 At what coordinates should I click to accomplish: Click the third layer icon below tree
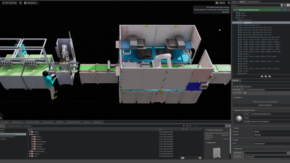point(270,76)
